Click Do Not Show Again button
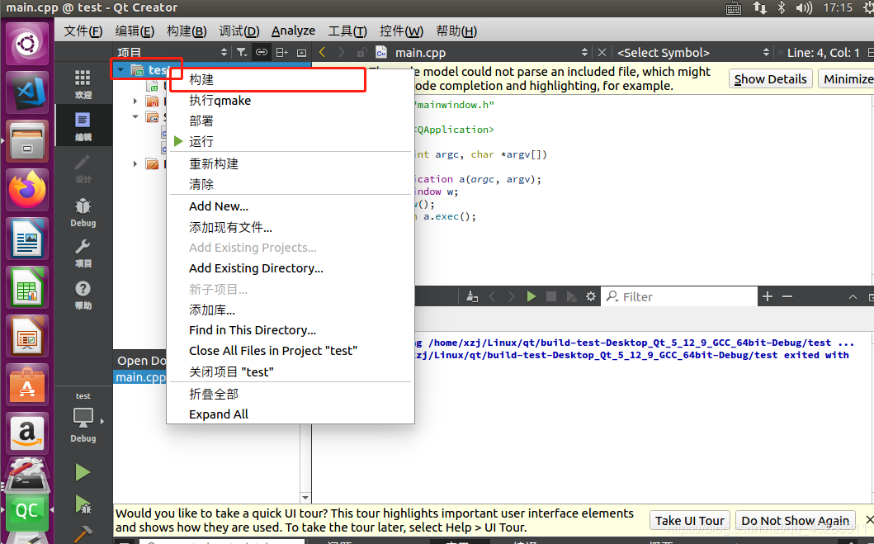The height and width of the screenshot is (544, 874). (x=795, y=521)
